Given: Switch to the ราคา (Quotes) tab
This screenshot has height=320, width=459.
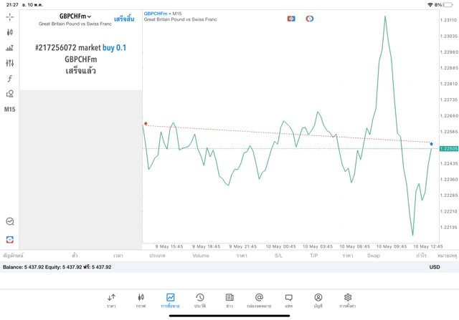Looking at the screenshot, I should pos(111,300).
